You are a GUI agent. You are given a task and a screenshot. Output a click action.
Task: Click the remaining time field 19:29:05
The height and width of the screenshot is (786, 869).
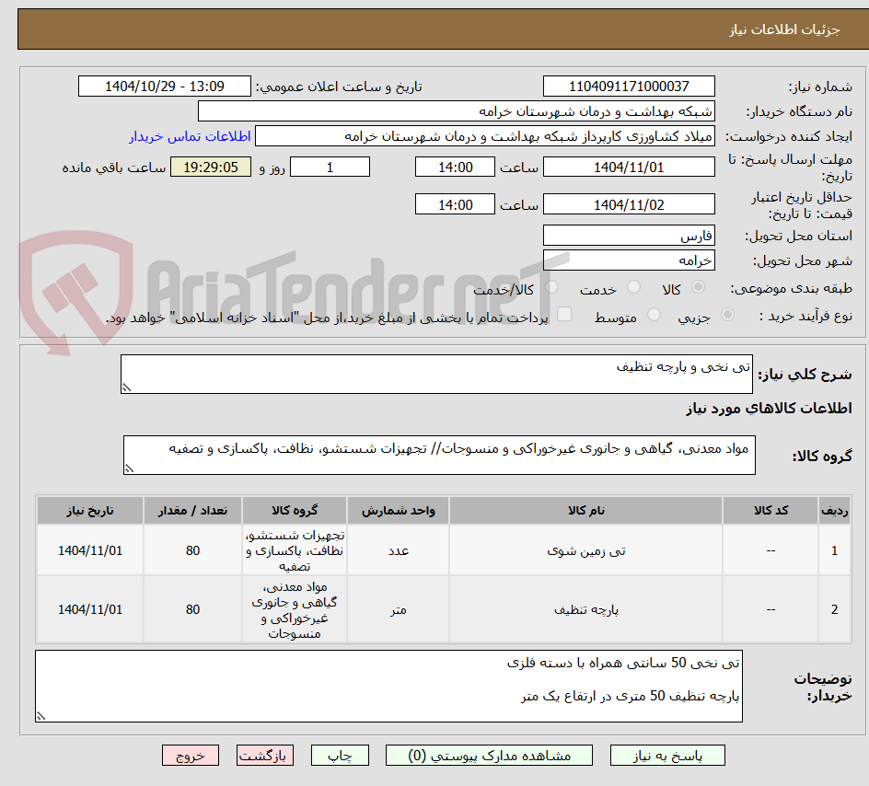(211, 167)
